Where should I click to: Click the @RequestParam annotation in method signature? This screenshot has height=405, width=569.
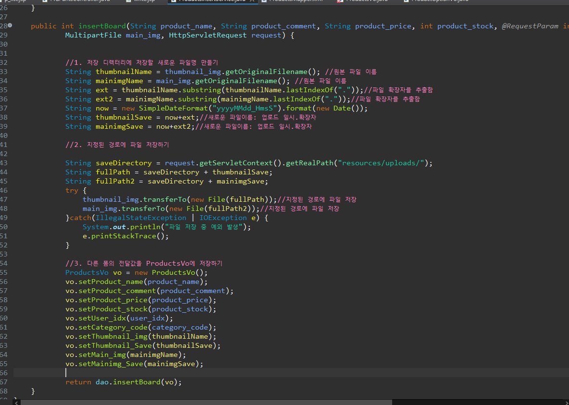pos(530,26)
